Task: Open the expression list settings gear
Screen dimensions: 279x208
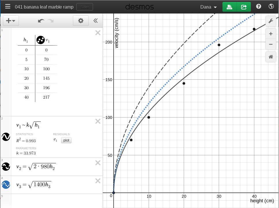Action: tap(81, 21)
